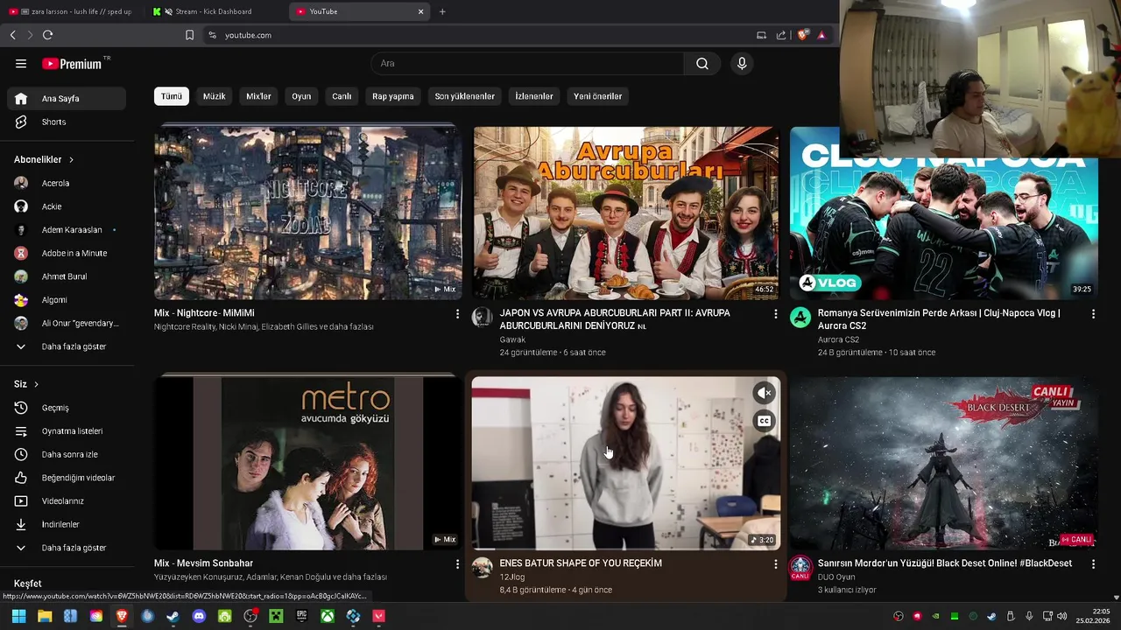Open the Japon vs Avrupa Aburcuburları title
This screenshot has height=630, width=1121.
(616, 319)
